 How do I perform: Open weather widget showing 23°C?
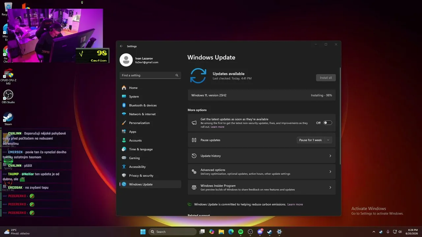(x=16, y=232)
